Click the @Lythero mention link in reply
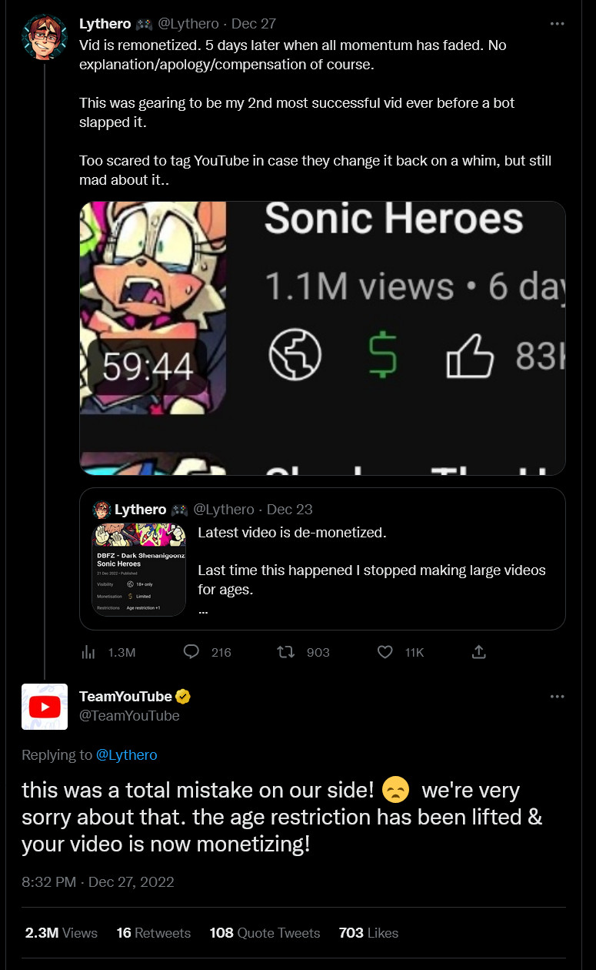 [x=126, y=754]
